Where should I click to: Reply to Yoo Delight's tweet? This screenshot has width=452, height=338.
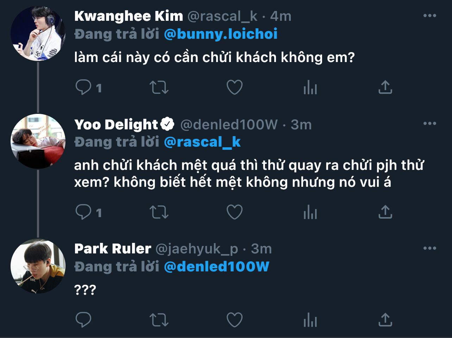click(83, 212)
